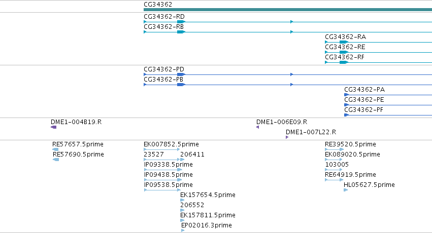Select the CG34362-RB transcript exon block
The height and width of the screenshot is (233, 432).
(x=181, y=32)
